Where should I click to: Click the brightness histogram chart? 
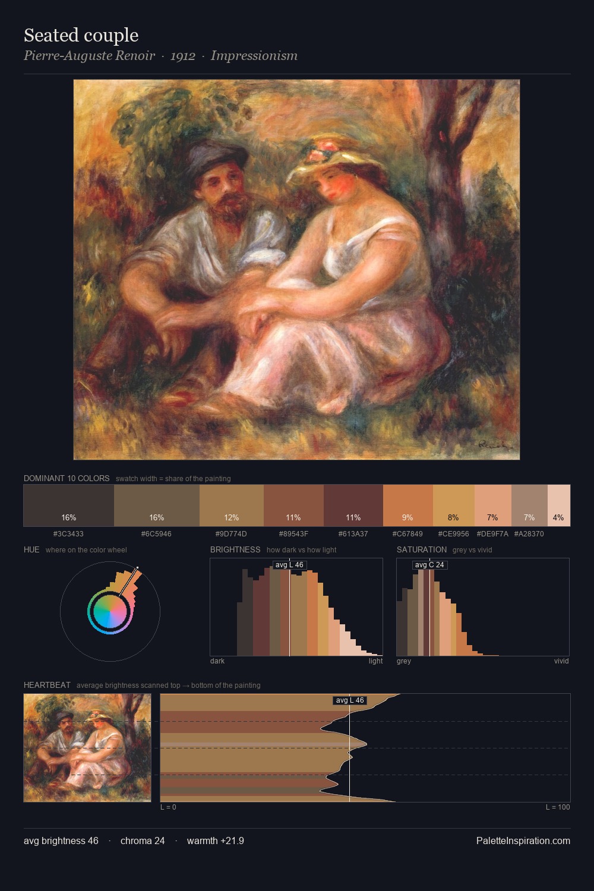coord(296,607)
